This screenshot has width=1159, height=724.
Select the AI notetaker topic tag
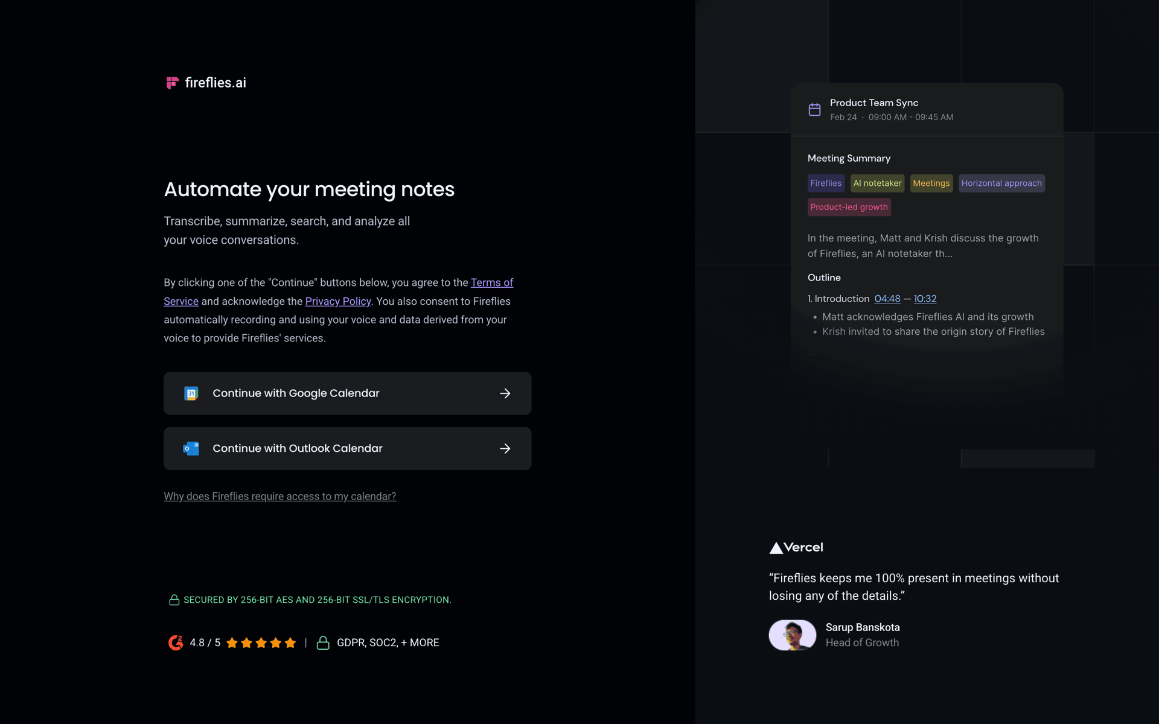coord(877,183)
